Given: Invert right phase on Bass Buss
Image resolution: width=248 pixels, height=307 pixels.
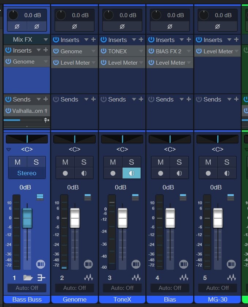Looking at the screenshot, I should coord(37,26).
